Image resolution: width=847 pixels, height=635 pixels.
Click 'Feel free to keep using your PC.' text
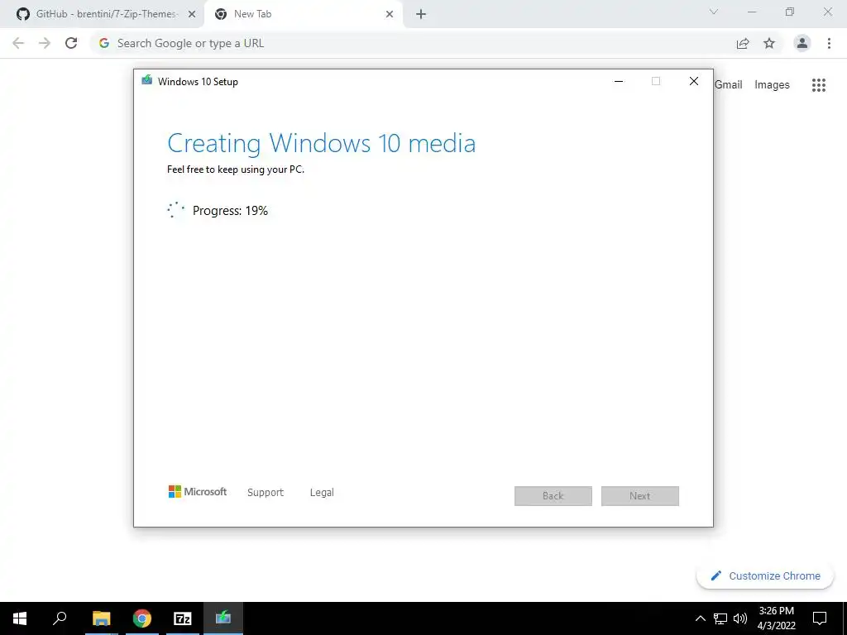click(x=236, y=169)
